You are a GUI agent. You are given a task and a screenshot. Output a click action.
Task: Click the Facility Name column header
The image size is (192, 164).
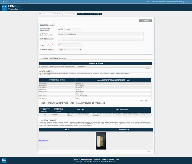79,110
